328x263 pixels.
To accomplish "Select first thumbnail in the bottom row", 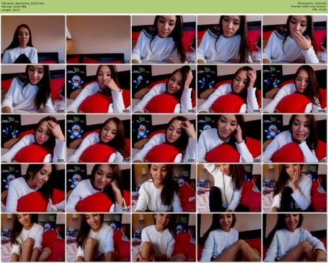I will 33,237.
